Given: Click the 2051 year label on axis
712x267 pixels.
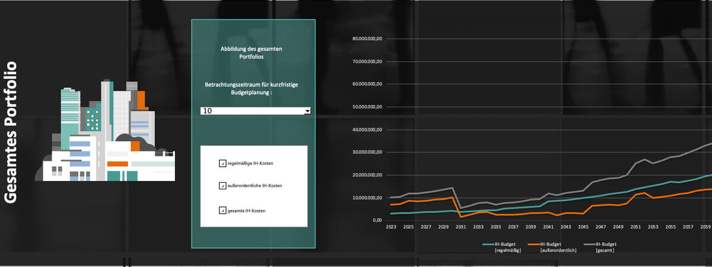Looking at the screenshot, I should [635, 227].
